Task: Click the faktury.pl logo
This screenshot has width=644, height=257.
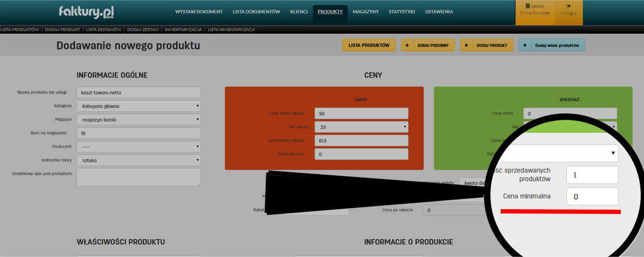Action: [x=87, y=11]
